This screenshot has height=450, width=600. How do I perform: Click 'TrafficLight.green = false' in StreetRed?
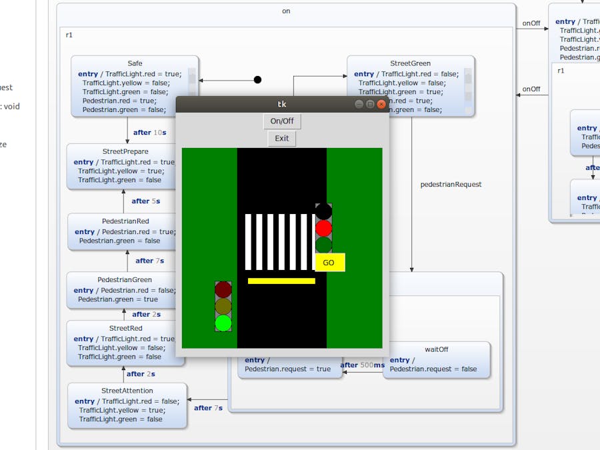pos(119,357)
